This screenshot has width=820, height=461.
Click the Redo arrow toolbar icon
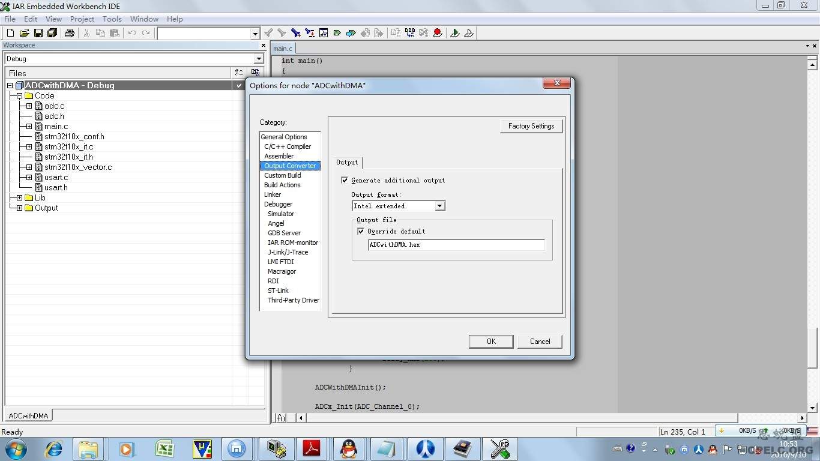tap(146, 33)
